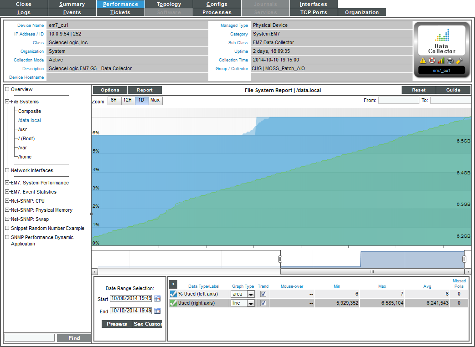Open the Guide button

tap(453, 90)
